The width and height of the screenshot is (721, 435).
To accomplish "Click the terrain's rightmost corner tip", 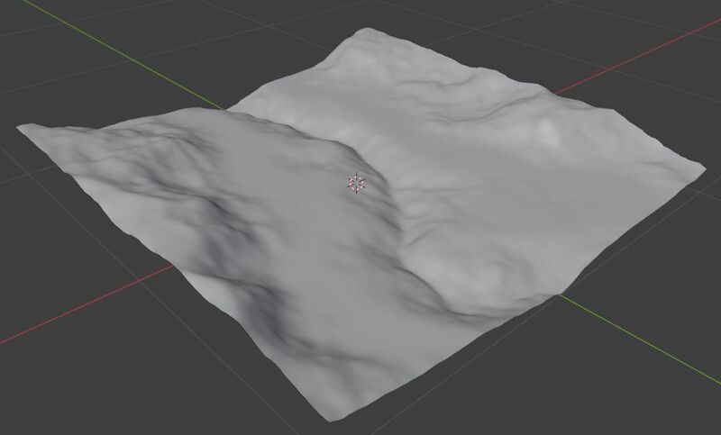I will [699, 168].
